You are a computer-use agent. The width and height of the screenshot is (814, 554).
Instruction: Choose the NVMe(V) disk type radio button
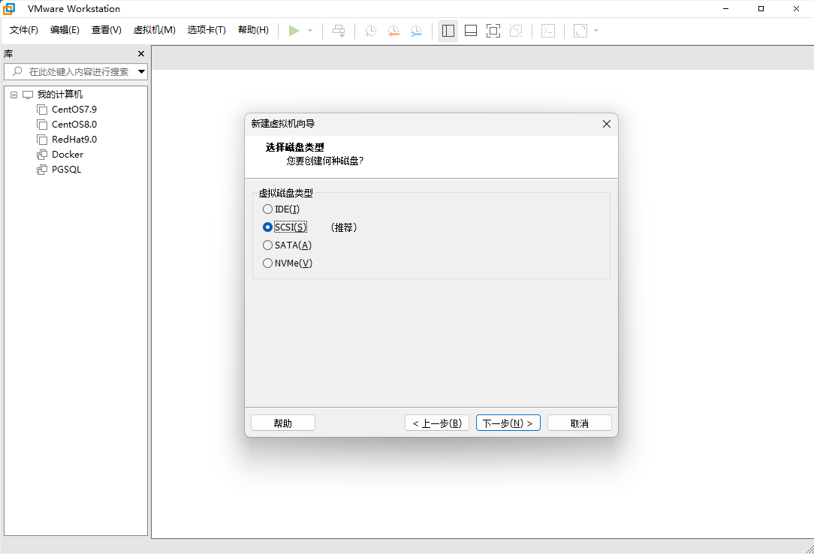tap(267, 263)
